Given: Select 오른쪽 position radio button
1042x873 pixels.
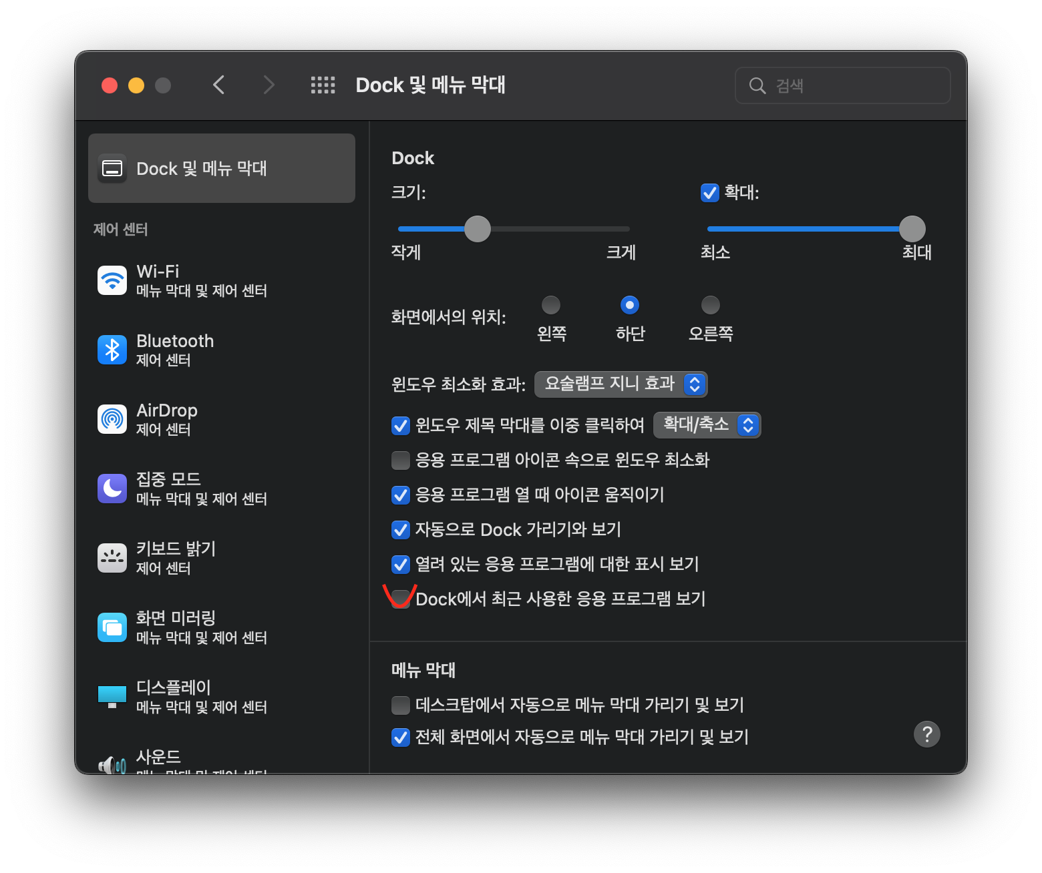Looking at the screenshot, I should (711, 305).
